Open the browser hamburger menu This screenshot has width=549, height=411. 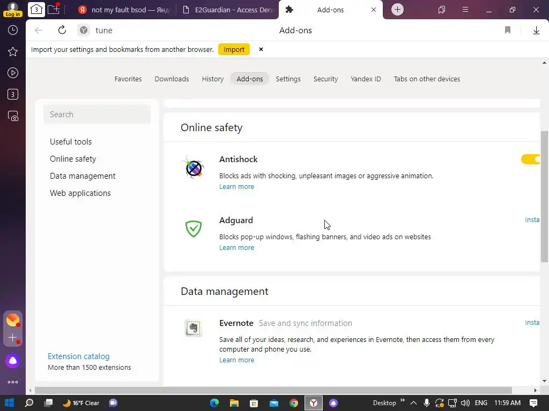tap(465, 10)
